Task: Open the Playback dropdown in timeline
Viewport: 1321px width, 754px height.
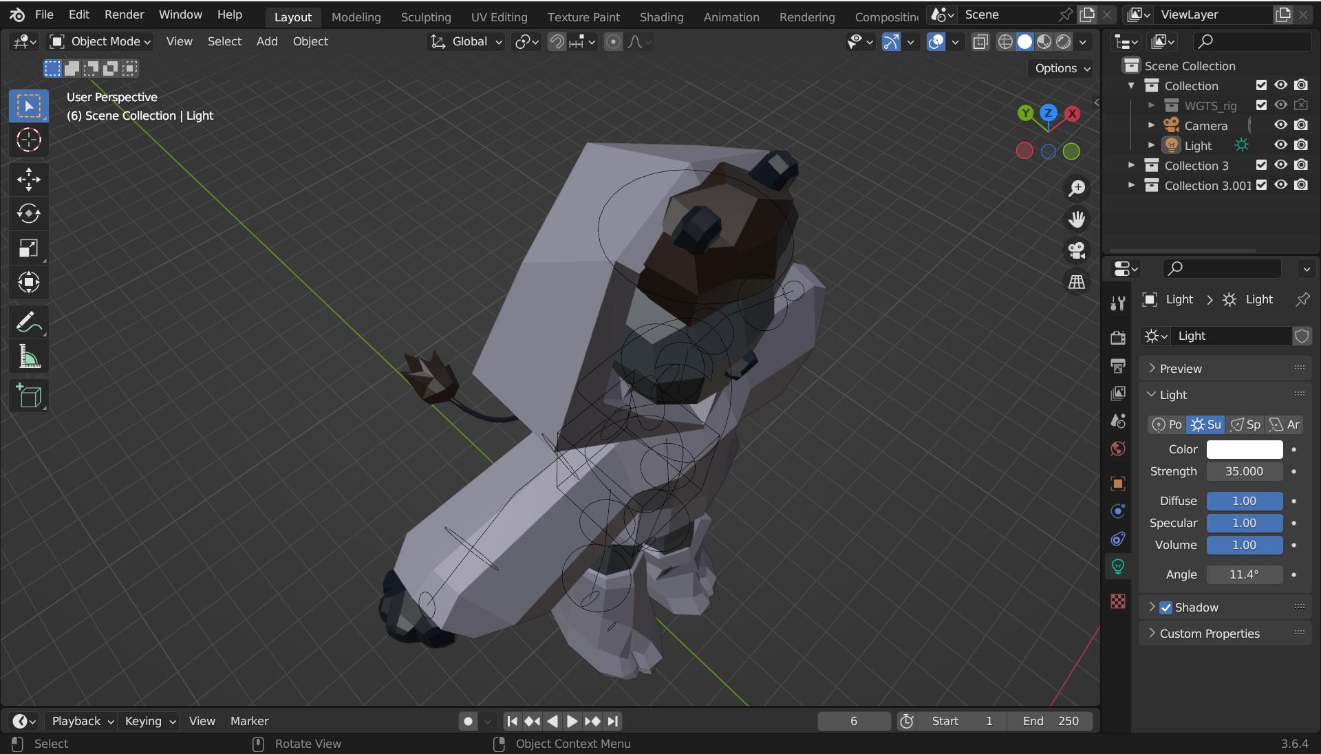Action: [83, 721]
